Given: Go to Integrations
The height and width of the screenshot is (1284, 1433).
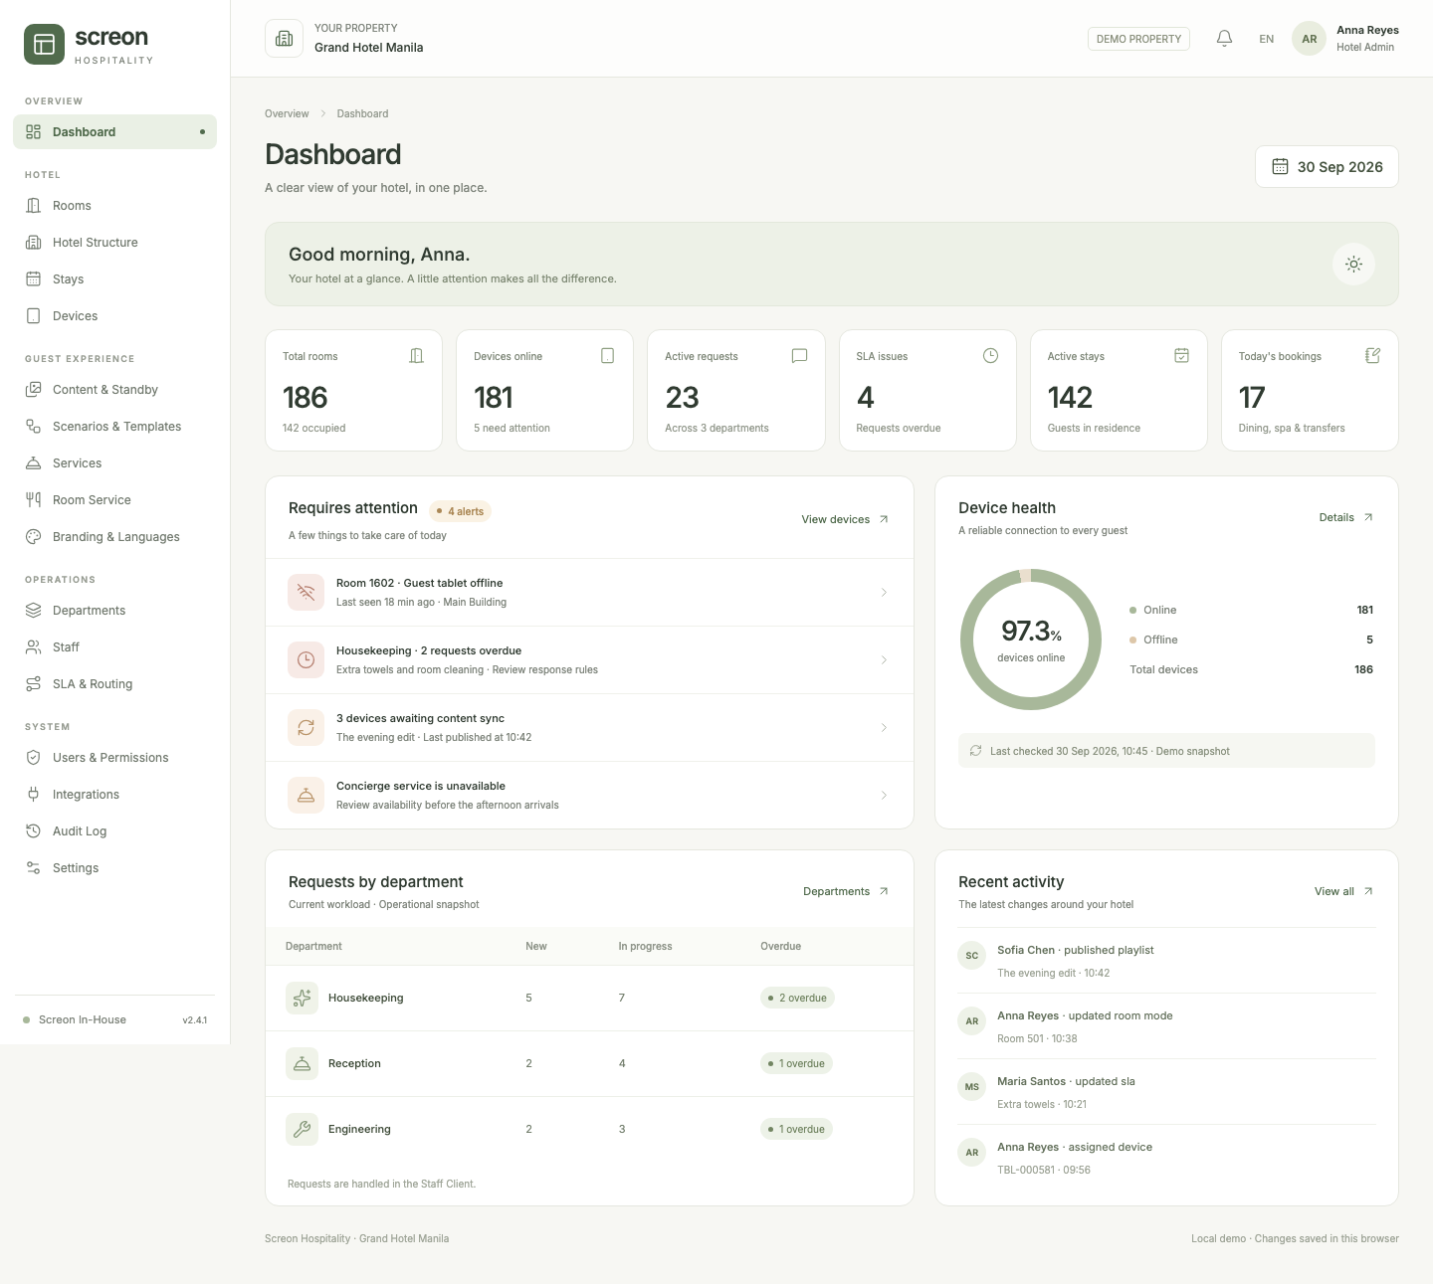Looking at the screenshot, I should 114,795.
